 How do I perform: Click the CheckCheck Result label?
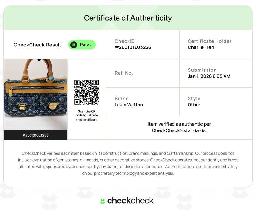point(37,45)
